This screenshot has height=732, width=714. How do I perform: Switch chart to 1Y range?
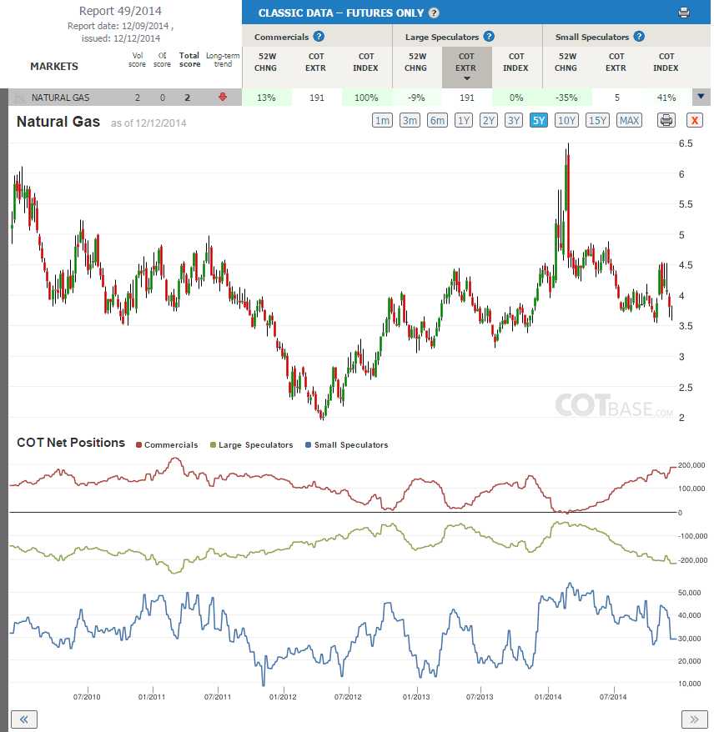[464, 120]
